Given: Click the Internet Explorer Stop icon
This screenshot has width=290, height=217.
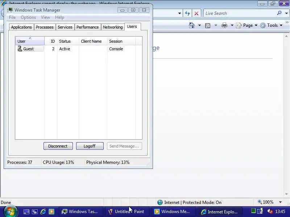Looking at the screenshot, I should pyautogui.click(x=196, y=13).
